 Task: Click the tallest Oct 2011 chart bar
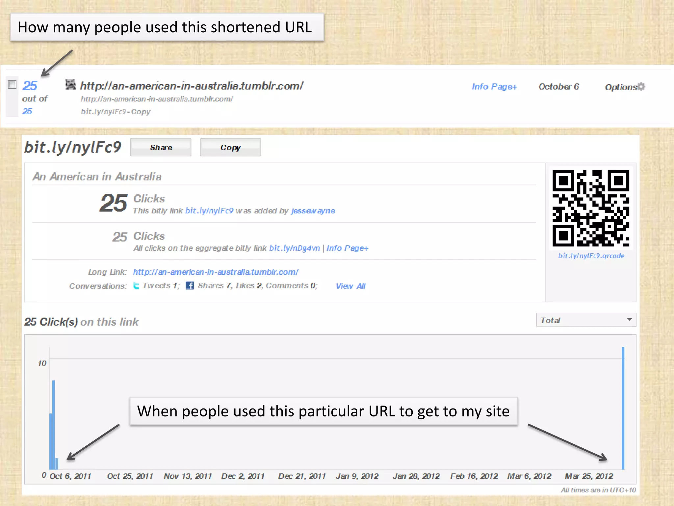click(x=54, y=425)
